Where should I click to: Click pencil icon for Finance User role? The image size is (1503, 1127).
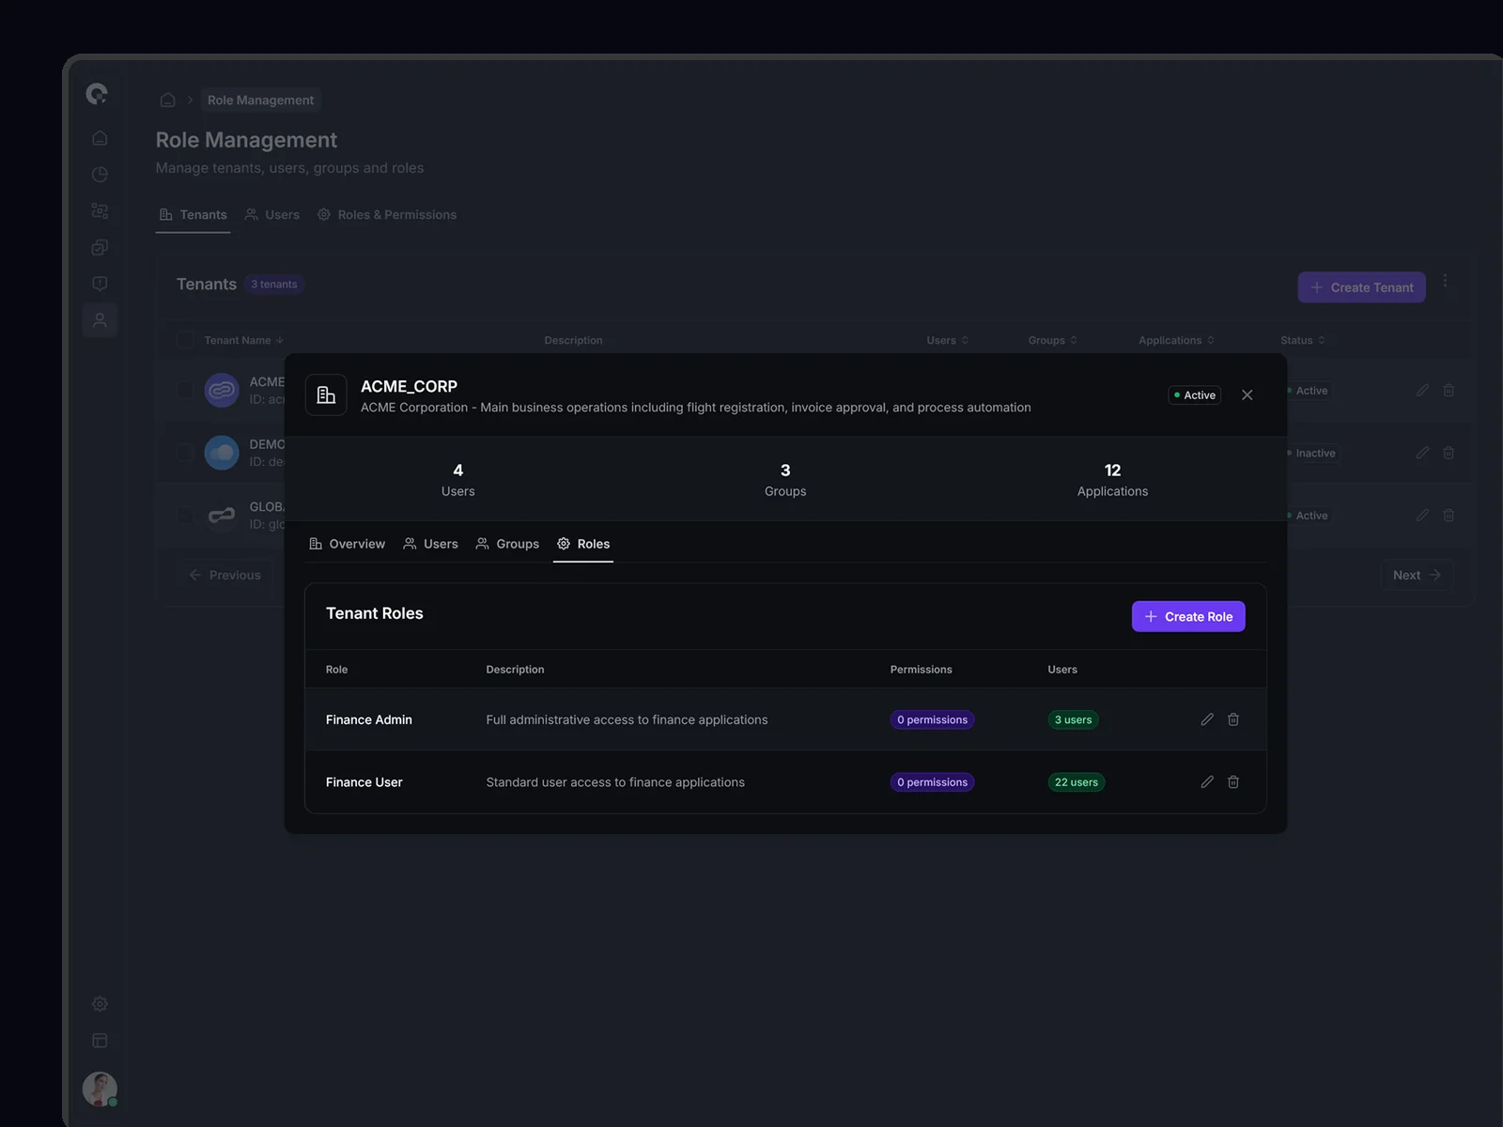tap(1207, 782)
